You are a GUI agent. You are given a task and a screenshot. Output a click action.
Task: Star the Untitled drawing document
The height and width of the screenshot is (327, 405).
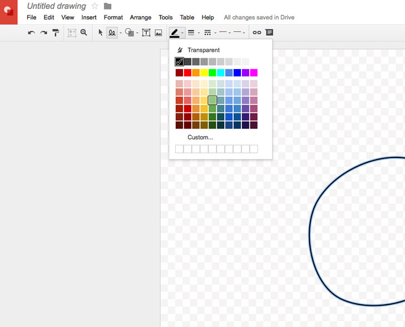pos(95,6)
